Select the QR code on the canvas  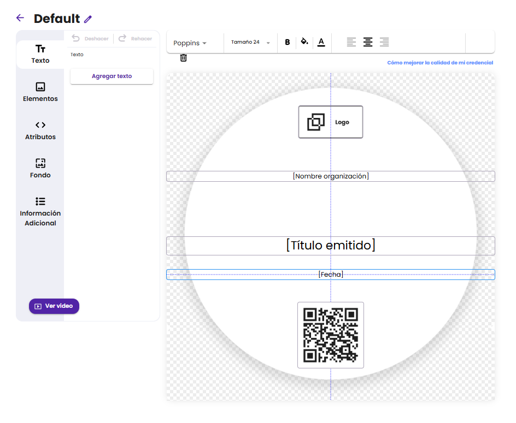coord(331,335)
